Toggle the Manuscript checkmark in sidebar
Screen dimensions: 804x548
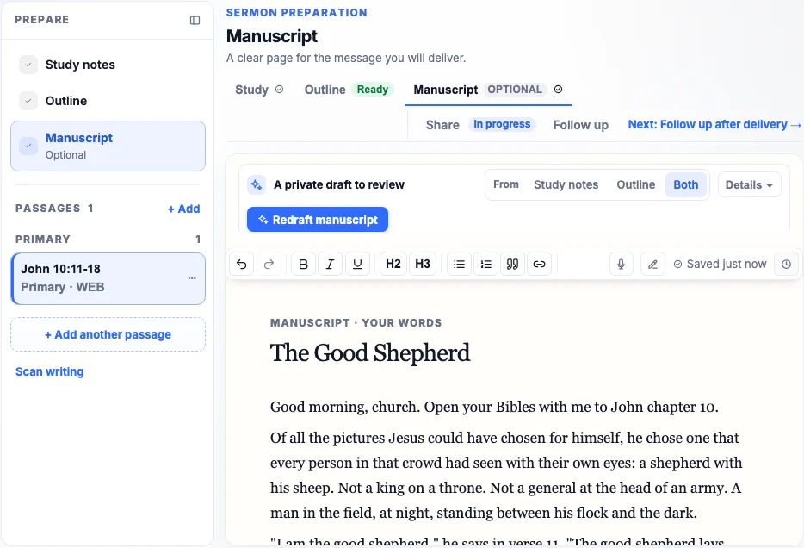pyautogui.click(x=28, y=146)
